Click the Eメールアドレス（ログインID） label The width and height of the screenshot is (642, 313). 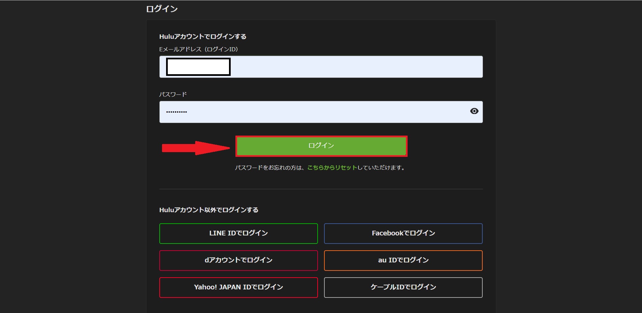tap(199, 49)
